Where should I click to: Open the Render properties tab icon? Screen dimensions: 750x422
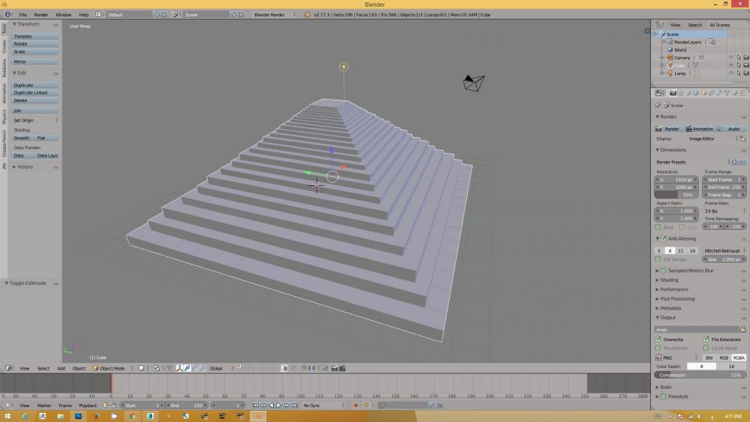tap(673, 93)
